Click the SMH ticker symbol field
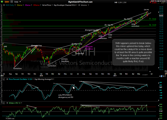The width and height of the screenshot is (167, 120). pos(6,2)
